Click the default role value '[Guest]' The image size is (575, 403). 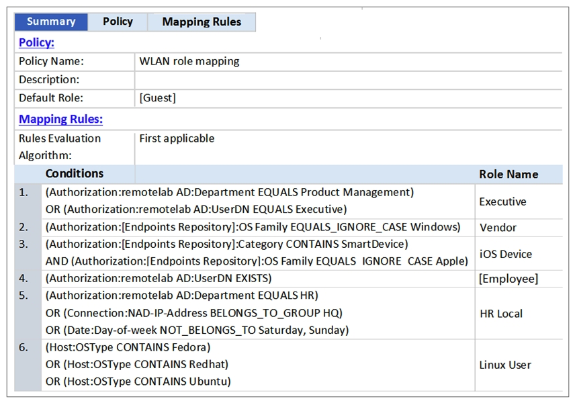pos(157,98)
